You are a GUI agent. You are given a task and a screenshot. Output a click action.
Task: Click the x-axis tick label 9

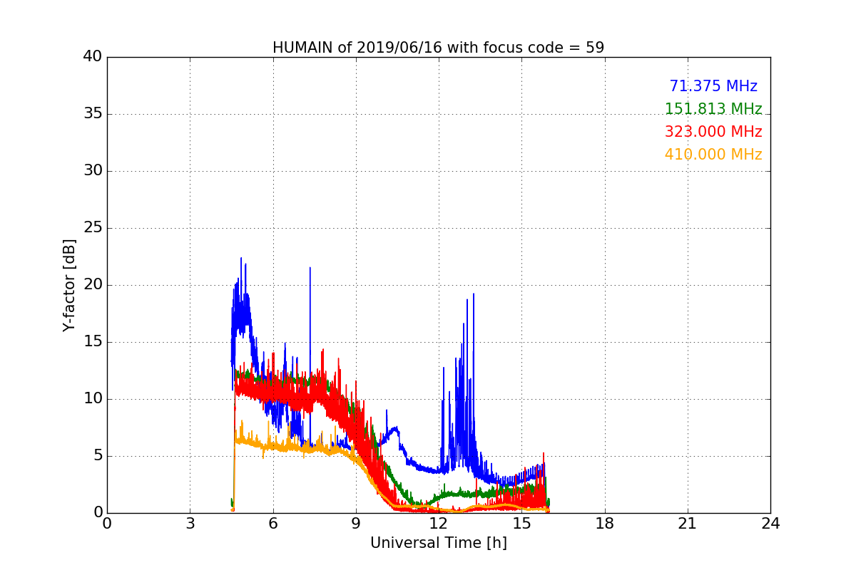pos(356,524)
